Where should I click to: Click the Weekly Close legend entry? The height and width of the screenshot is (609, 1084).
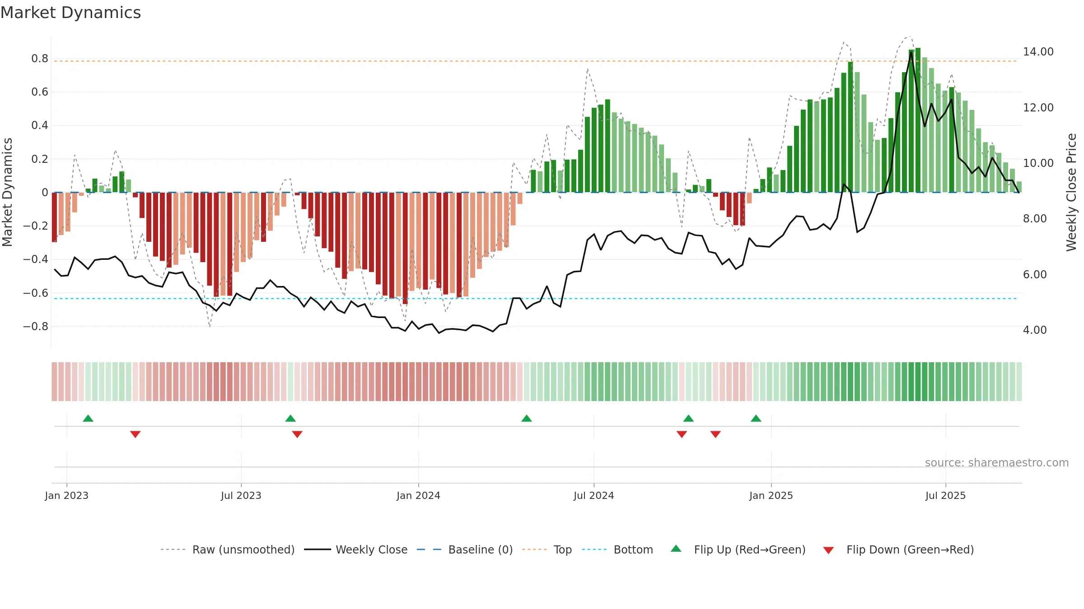[356, 549]
